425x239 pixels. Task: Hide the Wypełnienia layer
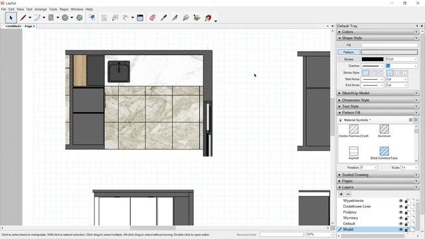pyautogui.click(x=400, y=200)
